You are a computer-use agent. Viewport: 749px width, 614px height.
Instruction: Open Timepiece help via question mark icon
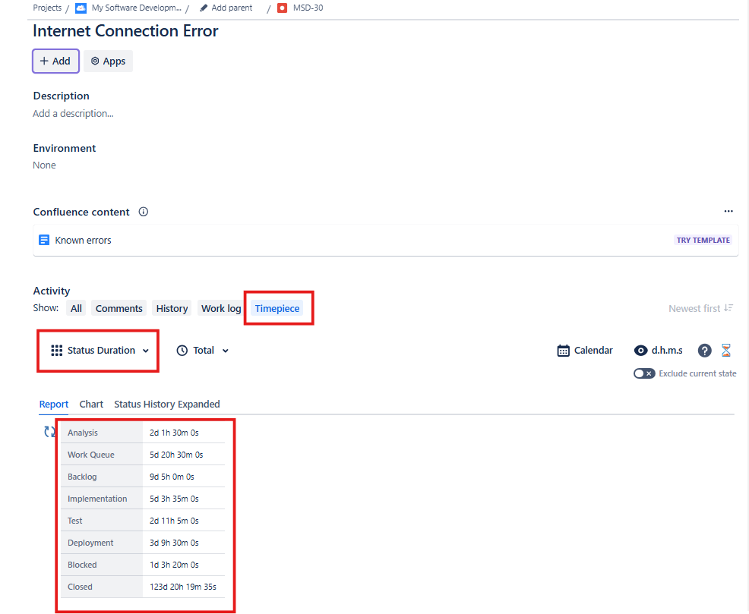click(704, 350)
